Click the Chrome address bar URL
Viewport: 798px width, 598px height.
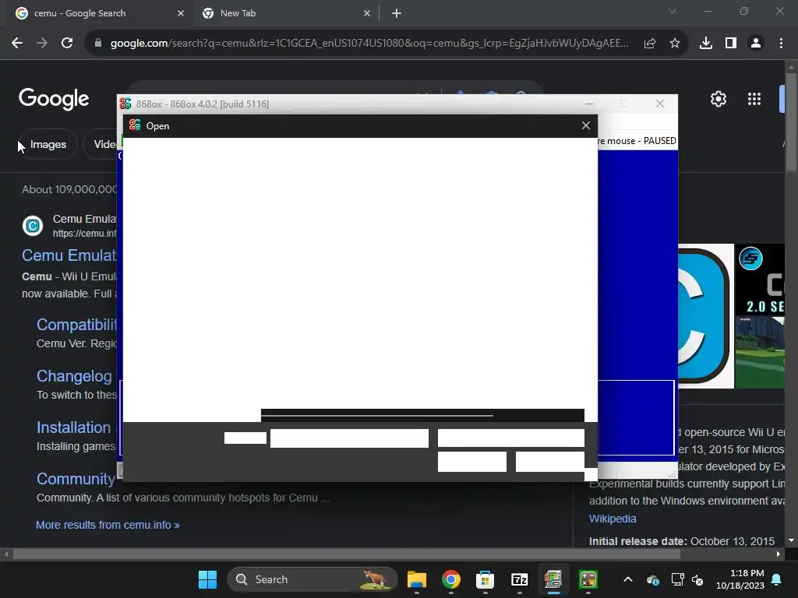click(x=369, y=44)
